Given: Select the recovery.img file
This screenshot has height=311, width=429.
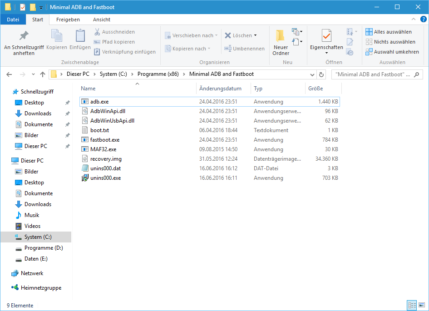Looking at the screenshot, I should [x=210, y=159].
